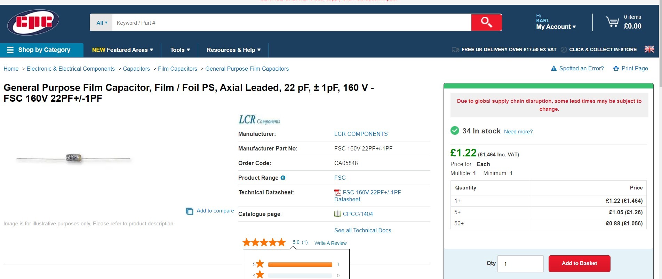Click order code CA05848 text
Viewport: 662px width, 279px height.
(x=346, y=163)
